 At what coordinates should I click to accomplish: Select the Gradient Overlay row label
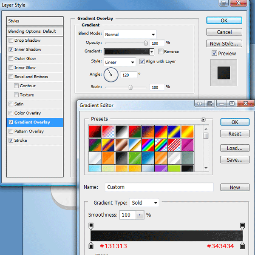pos(32,122)
